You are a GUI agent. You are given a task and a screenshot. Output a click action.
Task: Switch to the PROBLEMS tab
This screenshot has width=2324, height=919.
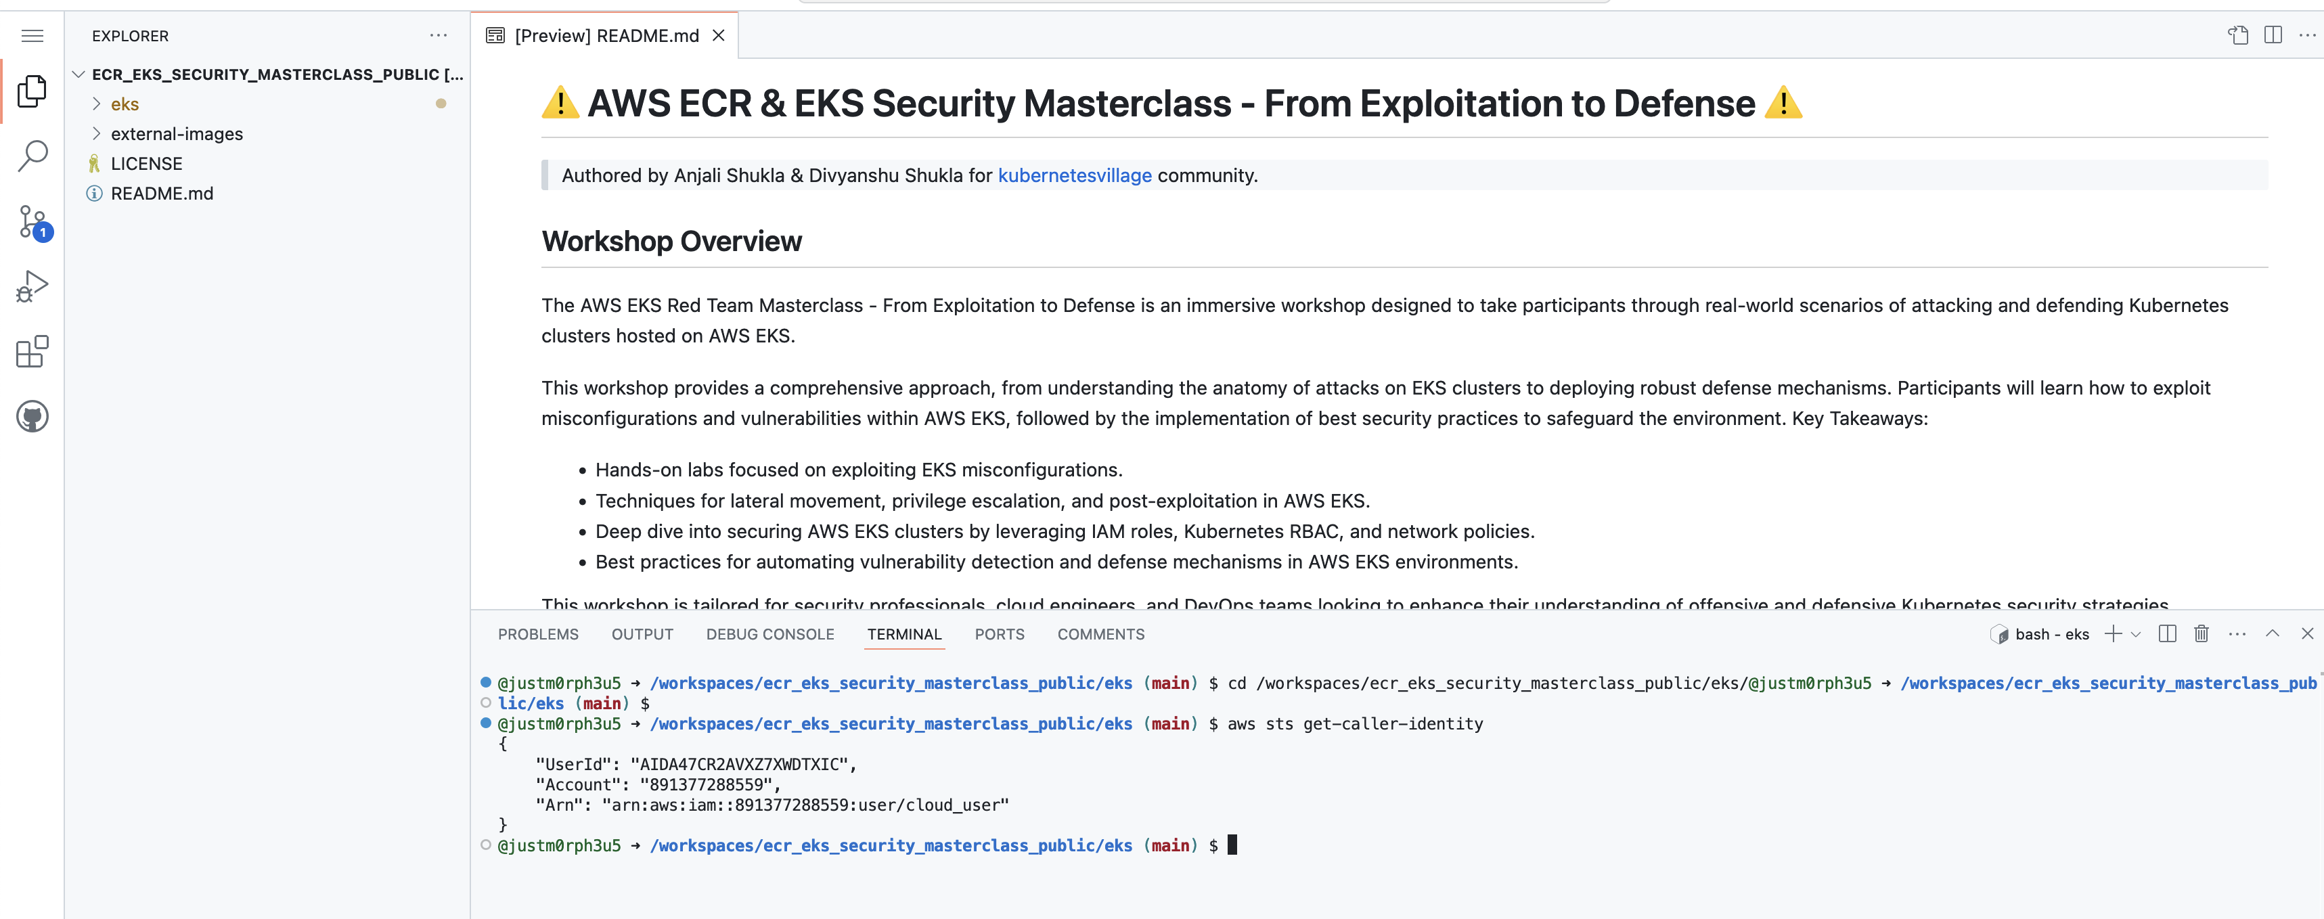click(x=538, y=635)
